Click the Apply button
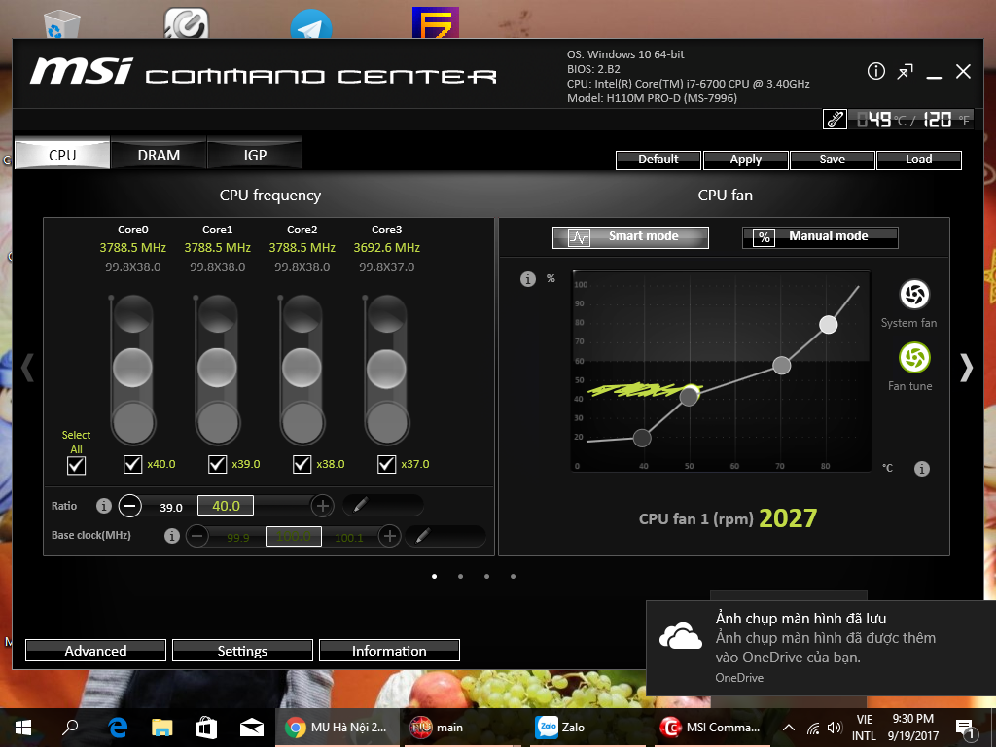996x747 pixels. point(745,160)
